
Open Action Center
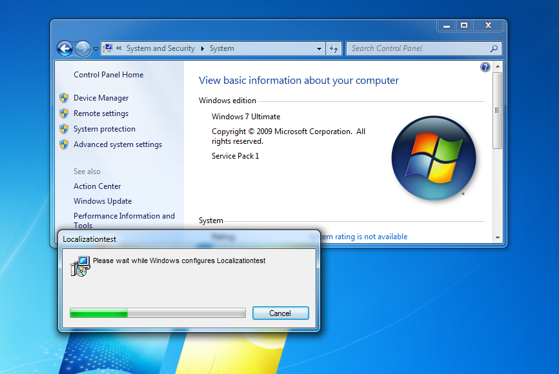tap(97, 186)
